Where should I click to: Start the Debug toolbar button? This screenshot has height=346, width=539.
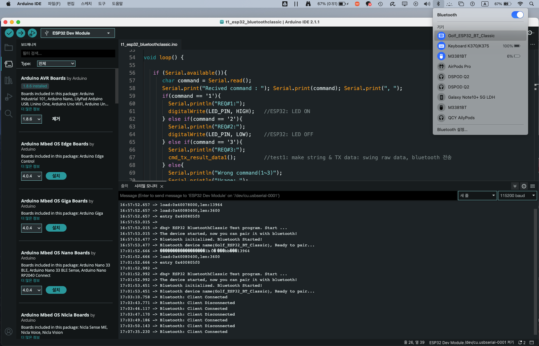32,33
